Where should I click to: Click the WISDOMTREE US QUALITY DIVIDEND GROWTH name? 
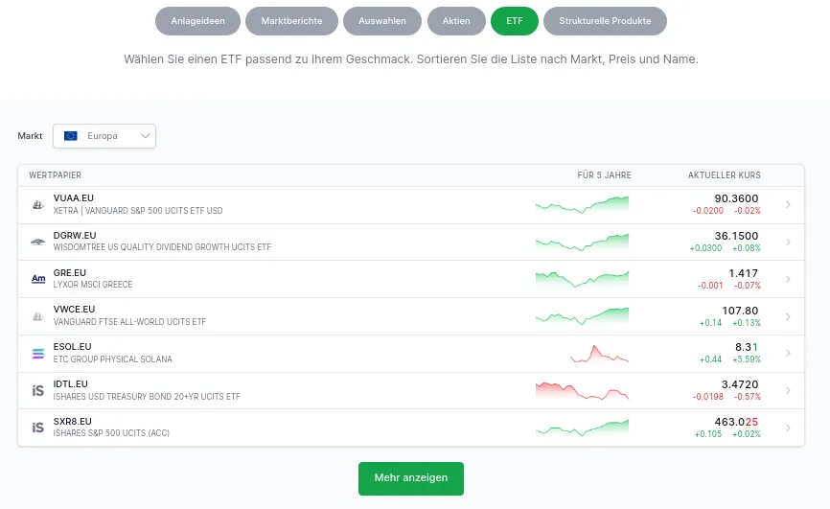point(162,247)
